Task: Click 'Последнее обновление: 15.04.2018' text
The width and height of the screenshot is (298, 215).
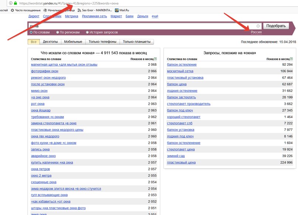Action: (x=268, y=42)
